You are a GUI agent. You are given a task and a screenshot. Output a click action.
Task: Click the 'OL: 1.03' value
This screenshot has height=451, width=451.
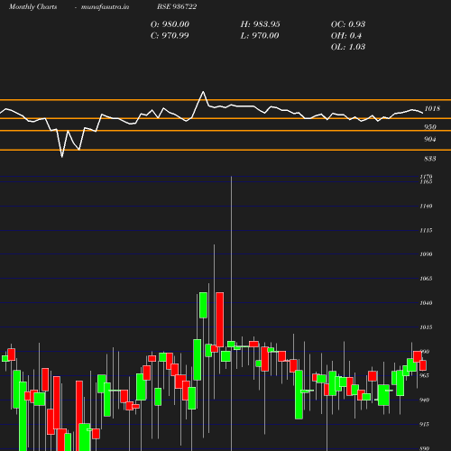click(x=348, y=47)
